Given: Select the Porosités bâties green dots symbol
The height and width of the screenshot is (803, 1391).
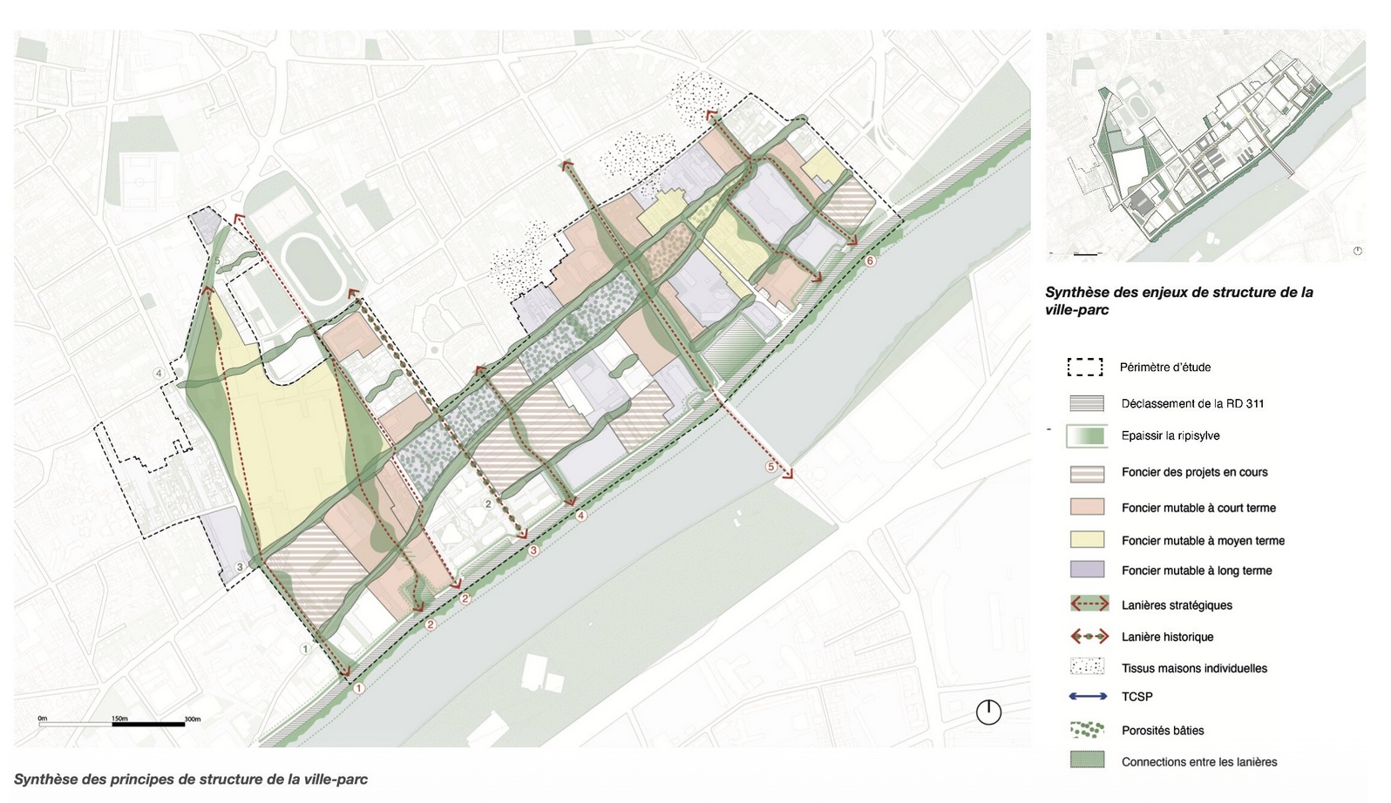Looking at the screenshot, I should click(x=1089, y=730).
